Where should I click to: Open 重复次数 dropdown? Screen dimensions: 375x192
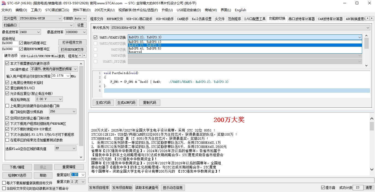[x=78, y=182]
